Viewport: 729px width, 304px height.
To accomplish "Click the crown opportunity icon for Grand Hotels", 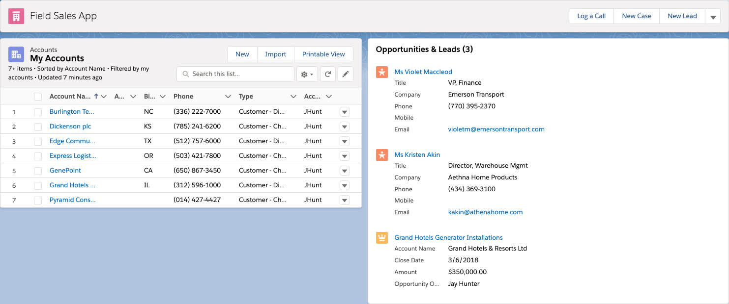I will [x=382, y=238].
